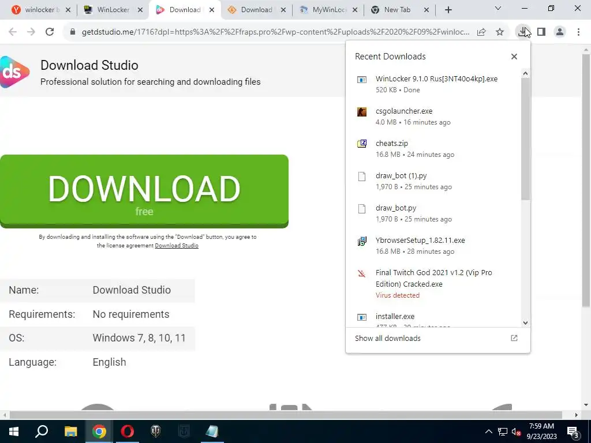Screen dimensions: 591x443
Task: Open Windows Start menu
Action: (14, 431)
